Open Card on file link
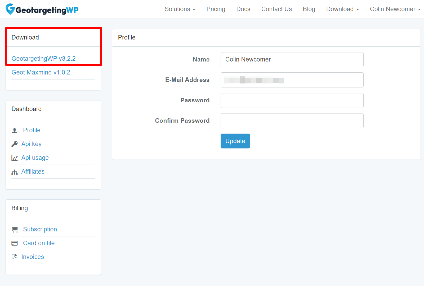The image size is (424, 286). coord(39,243)
